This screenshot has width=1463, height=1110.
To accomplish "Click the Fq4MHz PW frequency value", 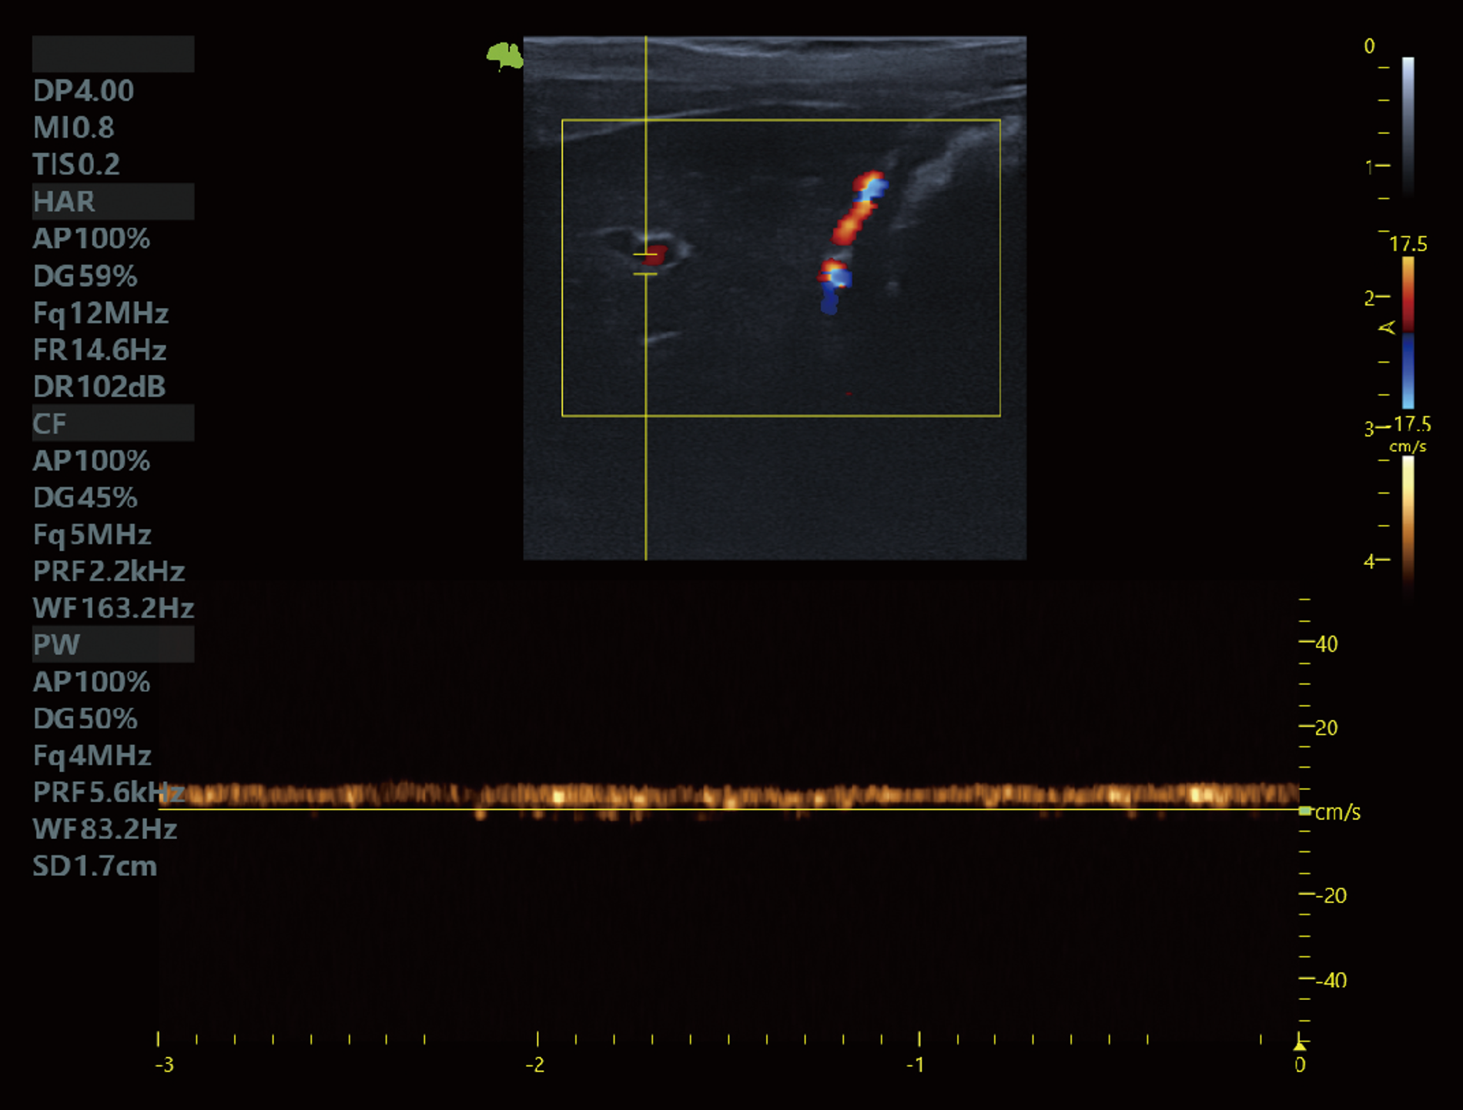I will (92, 755).
